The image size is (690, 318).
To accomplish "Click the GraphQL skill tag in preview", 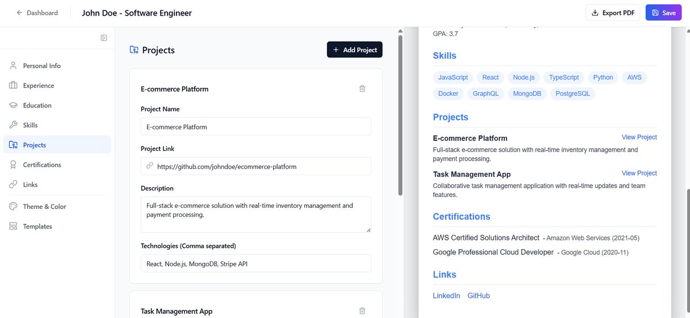I will coord(486,94).
